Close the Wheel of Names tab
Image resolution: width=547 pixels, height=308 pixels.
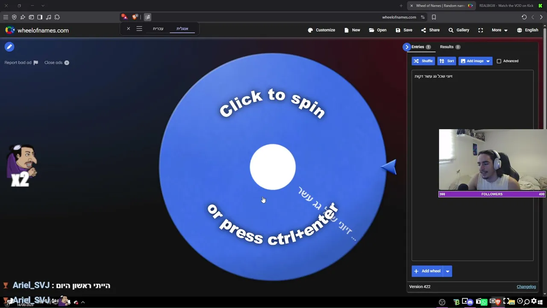pos(412,6)
